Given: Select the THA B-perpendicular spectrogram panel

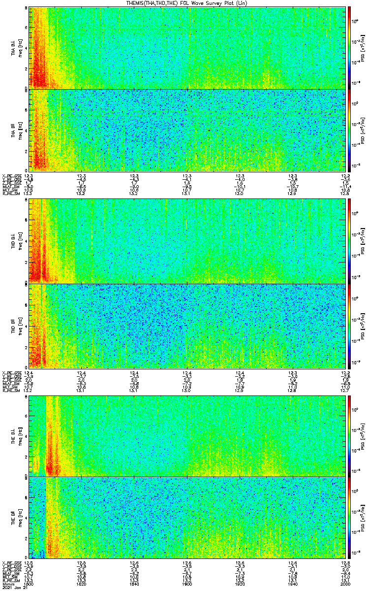Looking at the screenshot, I should 187,48.
